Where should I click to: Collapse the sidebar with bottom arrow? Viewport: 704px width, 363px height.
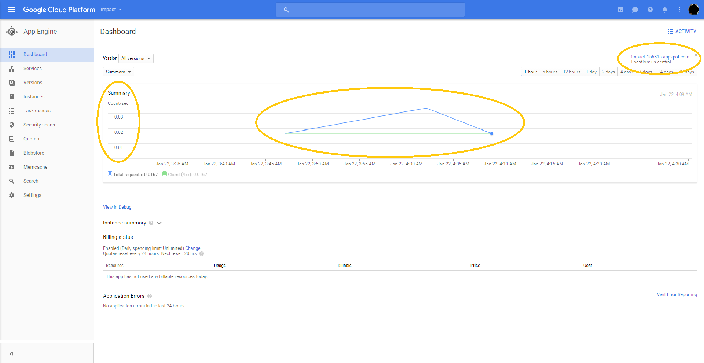(12, 354)
